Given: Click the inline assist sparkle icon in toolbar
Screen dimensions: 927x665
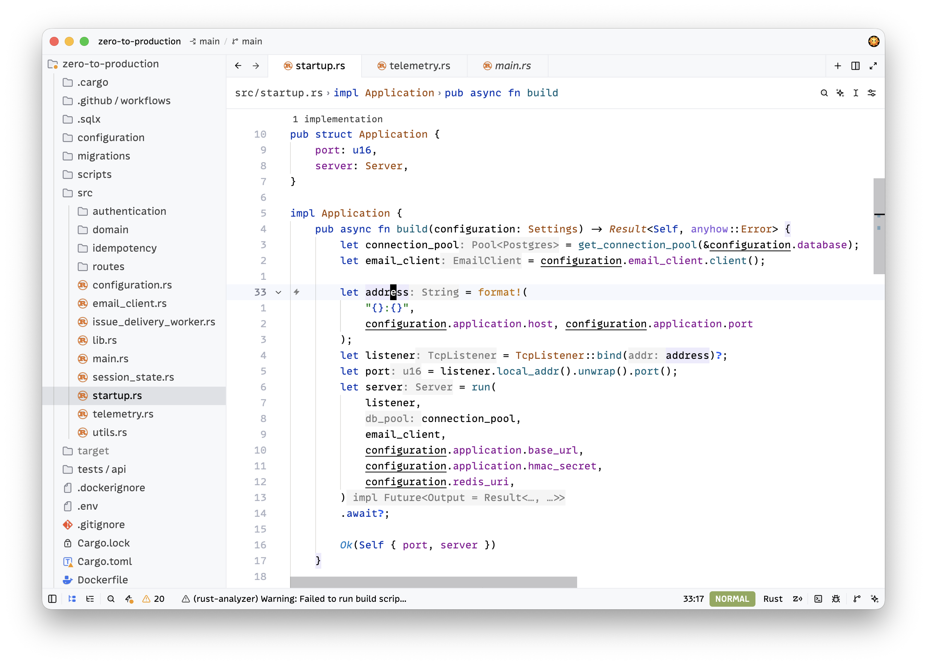Looking at the screenshot, I should (840, 93).
